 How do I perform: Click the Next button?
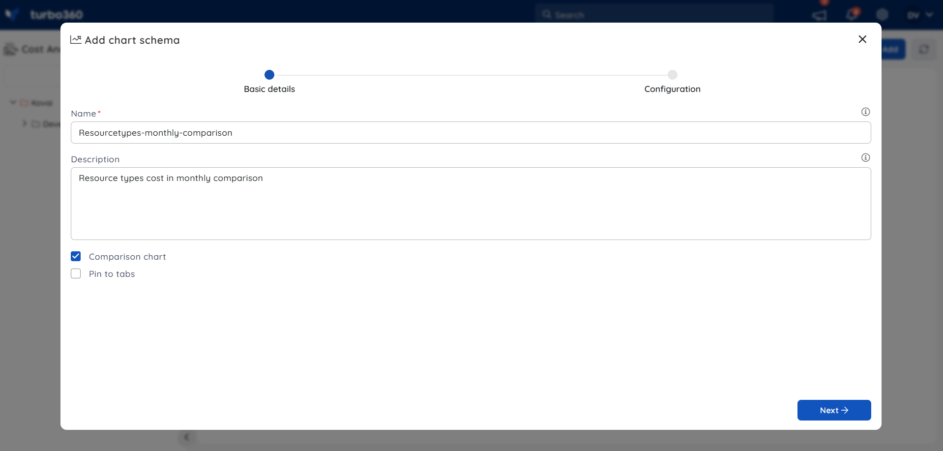834,410
